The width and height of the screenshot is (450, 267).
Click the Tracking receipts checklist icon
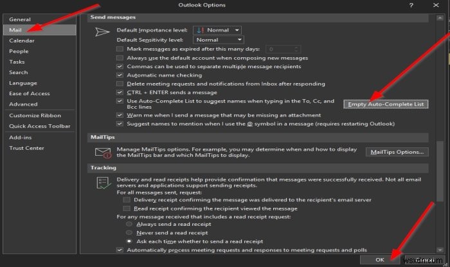pos(100,183)
